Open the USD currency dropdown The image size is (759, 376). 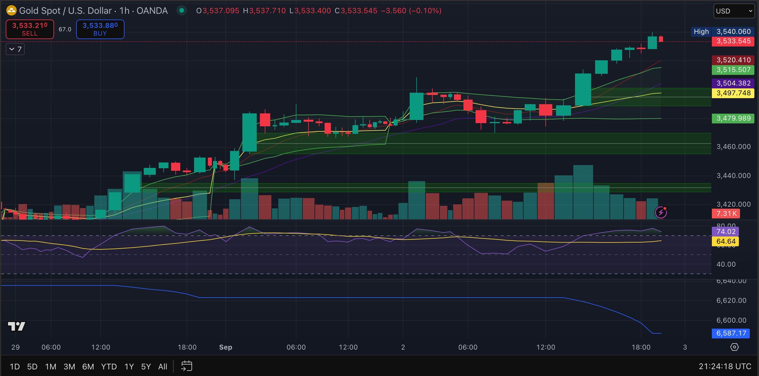[x=734, y=11]
